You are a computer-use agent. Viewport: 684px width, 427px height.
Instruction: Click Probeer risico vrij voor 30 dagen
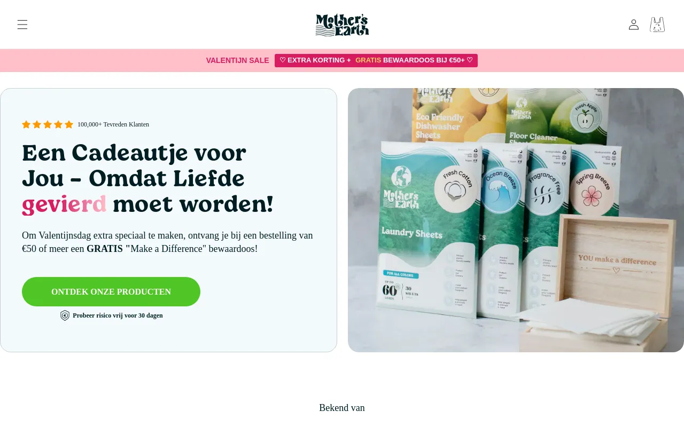[x=118, y=315]
